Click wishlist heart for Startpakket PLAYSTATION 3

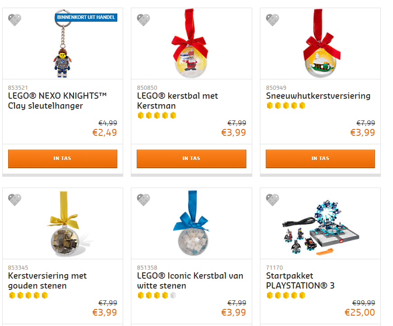[x=273, y=200]
